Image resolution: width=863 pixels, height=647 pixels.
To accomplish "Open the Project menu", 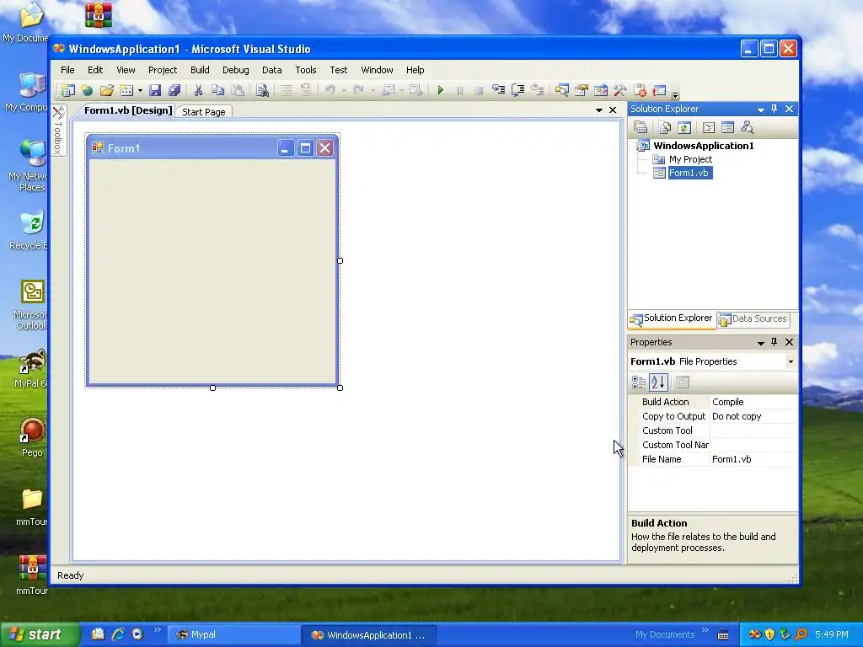I will 163,70.
